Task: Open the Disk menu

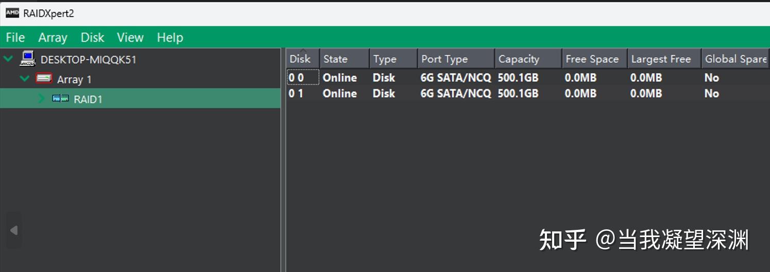Action: (x=92, y=38)
